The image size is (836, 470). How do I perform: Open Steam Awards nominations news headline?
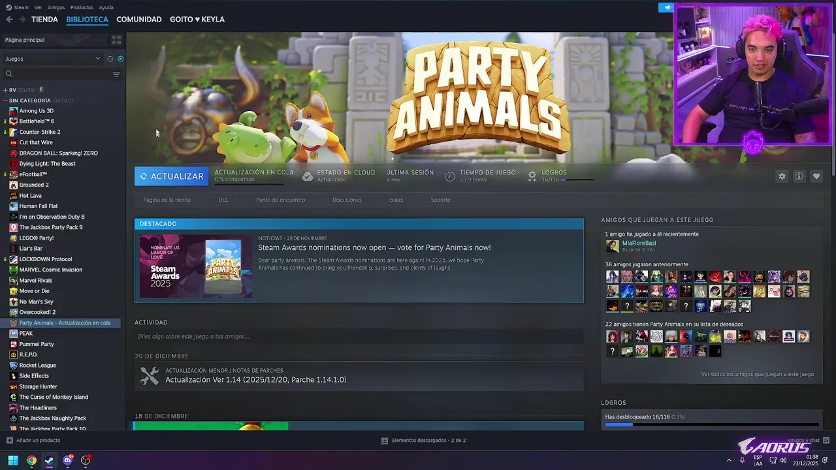(x=374, y=247)
